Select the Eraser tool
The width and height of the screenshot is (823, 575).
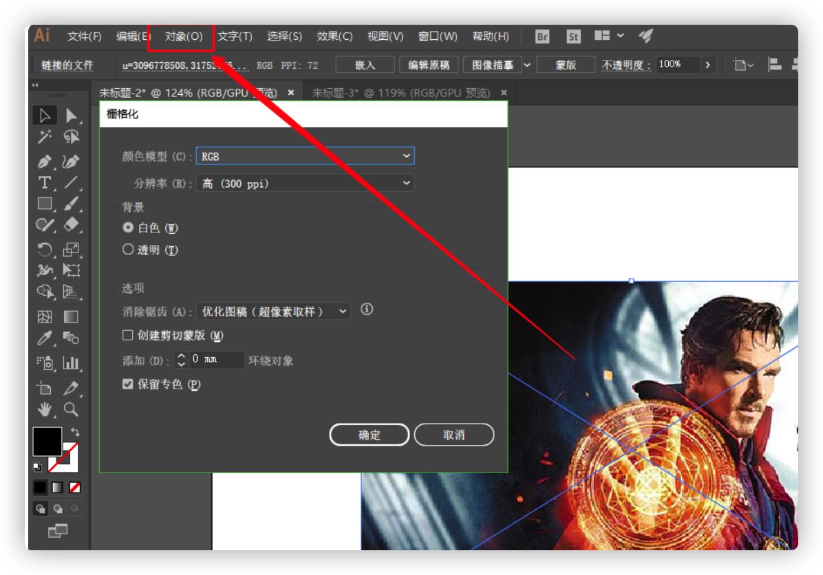click(x=72, y=224)
